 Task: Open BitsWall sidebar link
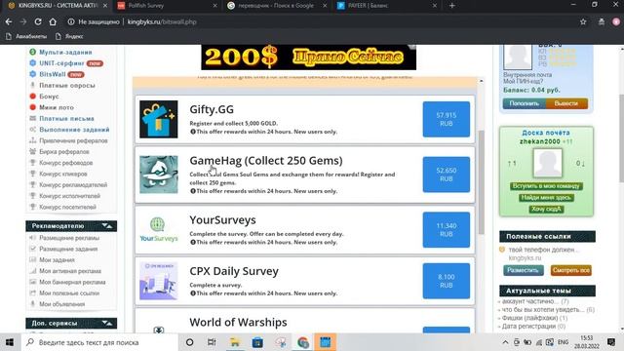tap(52, 74)
